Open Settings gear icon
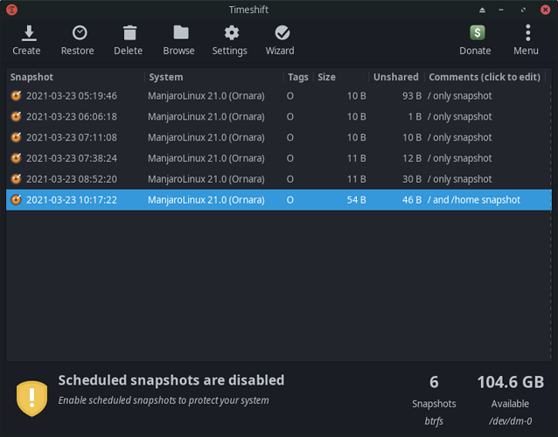Viewport: 558px width, 437px height. [232, 33]
